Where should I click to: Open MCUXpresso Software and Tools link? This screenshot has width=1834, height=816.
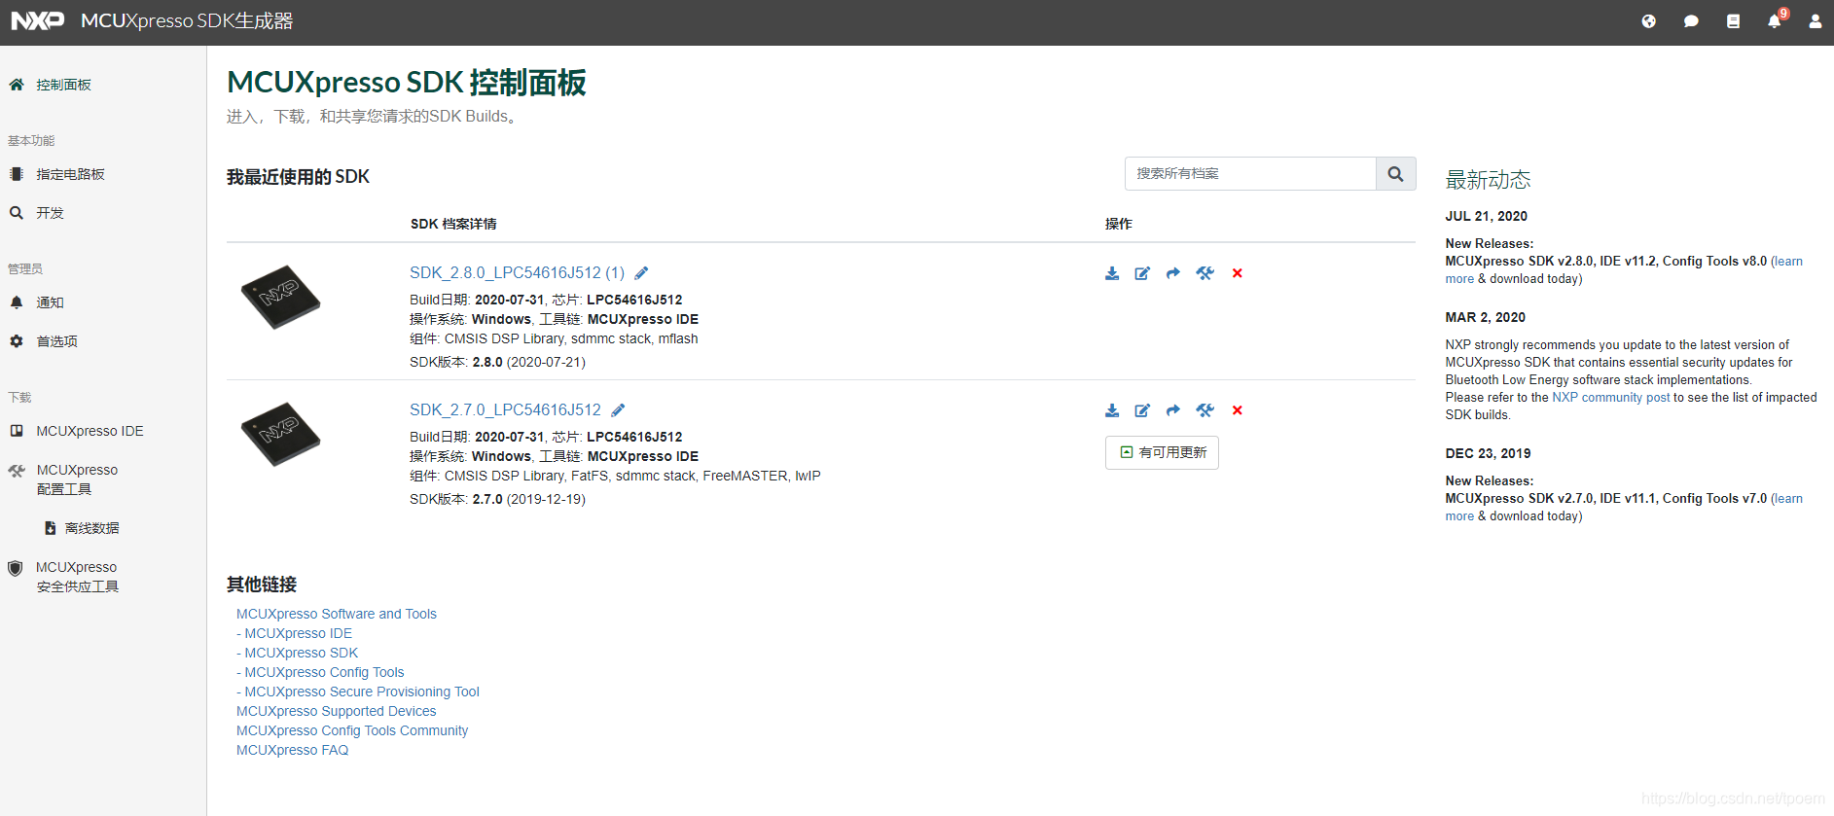[x=337, y=614]
